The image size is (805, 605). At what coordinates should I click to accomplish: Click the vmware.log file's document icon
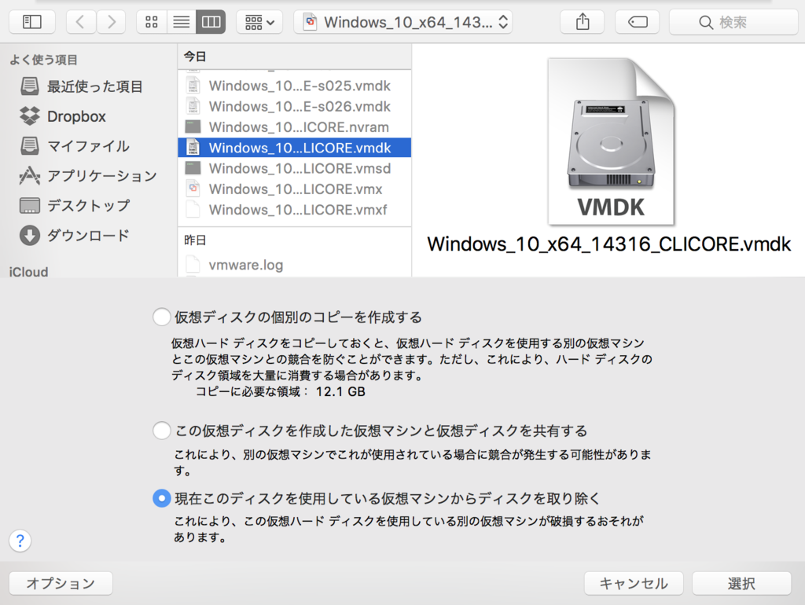193,265
